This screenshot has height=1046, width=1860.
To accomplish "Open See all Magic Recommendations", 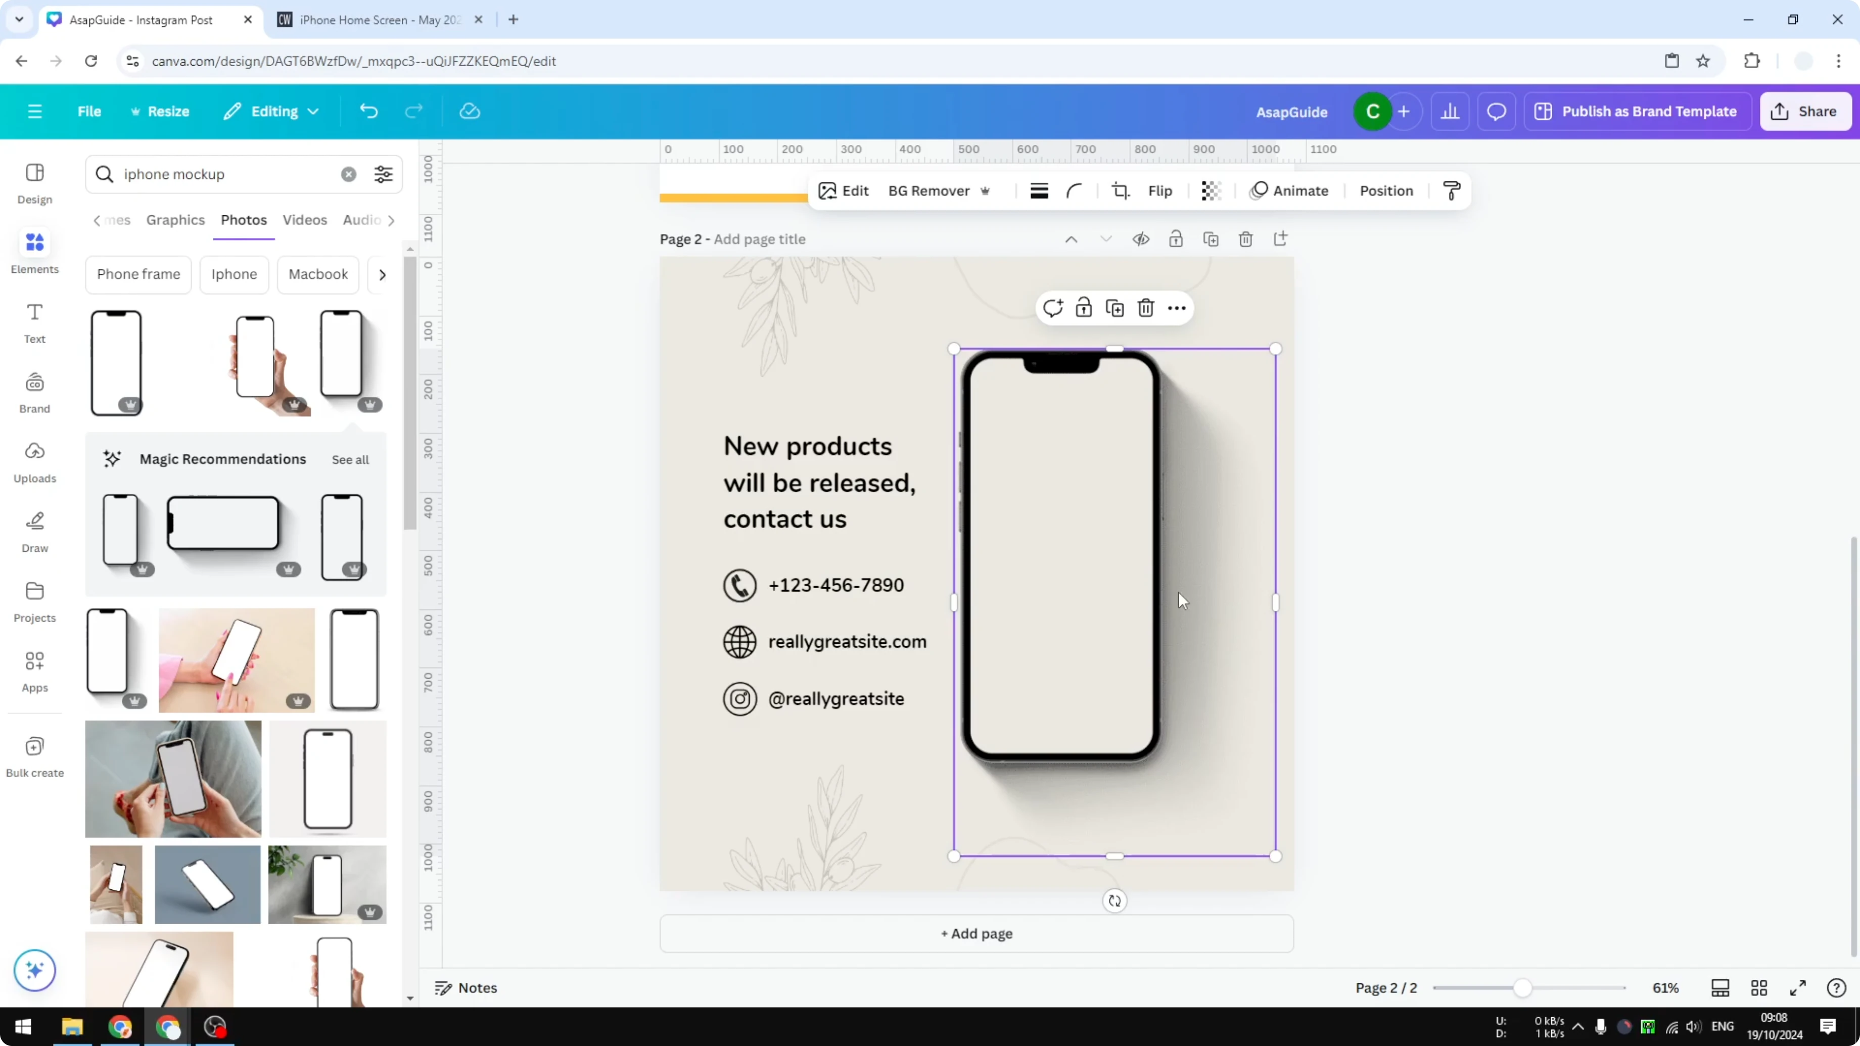I will point(350,459).
